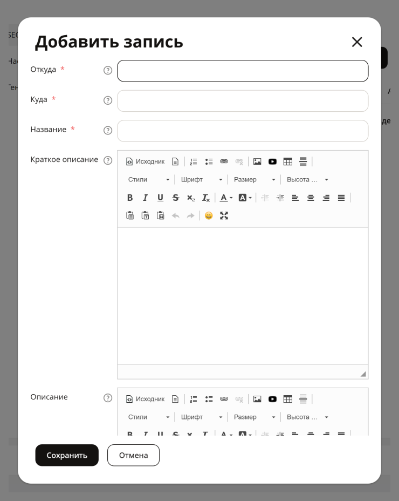This screenshot has width=399, height=501.
Task: Insert image in Описание editor
Action: (257, 399)
